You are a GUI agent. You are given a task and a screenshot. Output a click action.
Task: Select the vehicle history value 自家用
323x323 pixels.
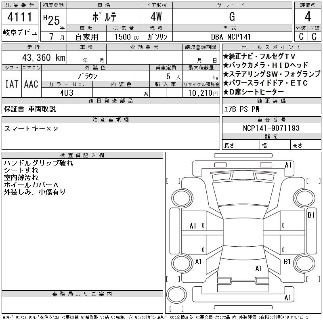click(x=87, y=37)
